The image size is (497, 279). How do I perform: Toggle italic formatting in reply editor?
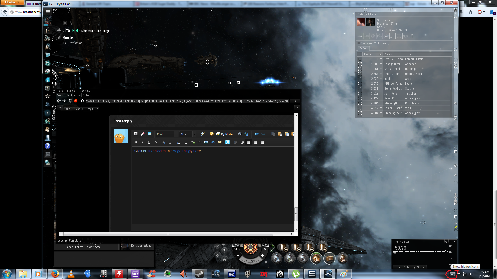(x=143, y=142)
